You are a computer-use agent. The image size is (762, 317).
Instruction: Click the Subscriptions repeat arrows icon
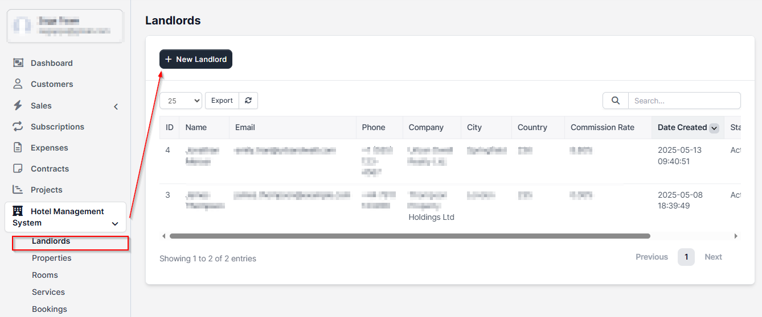click(x=18, y=127)
